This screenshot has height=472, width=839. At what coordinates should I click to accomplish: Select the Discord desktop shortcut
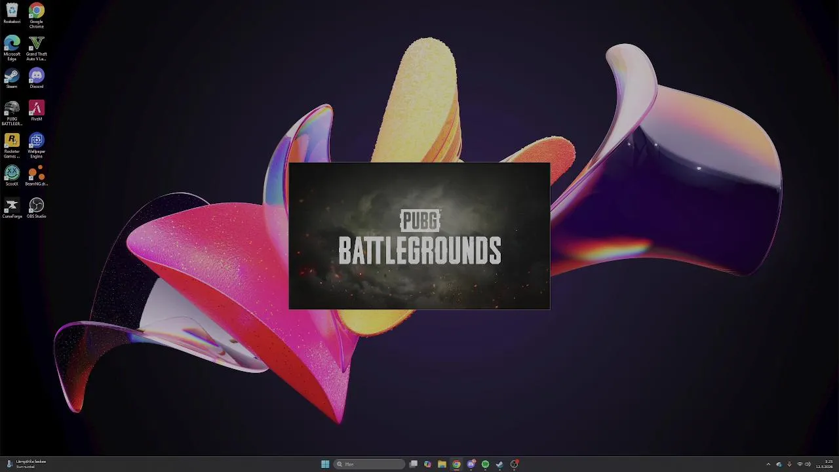tap(37, 78)
